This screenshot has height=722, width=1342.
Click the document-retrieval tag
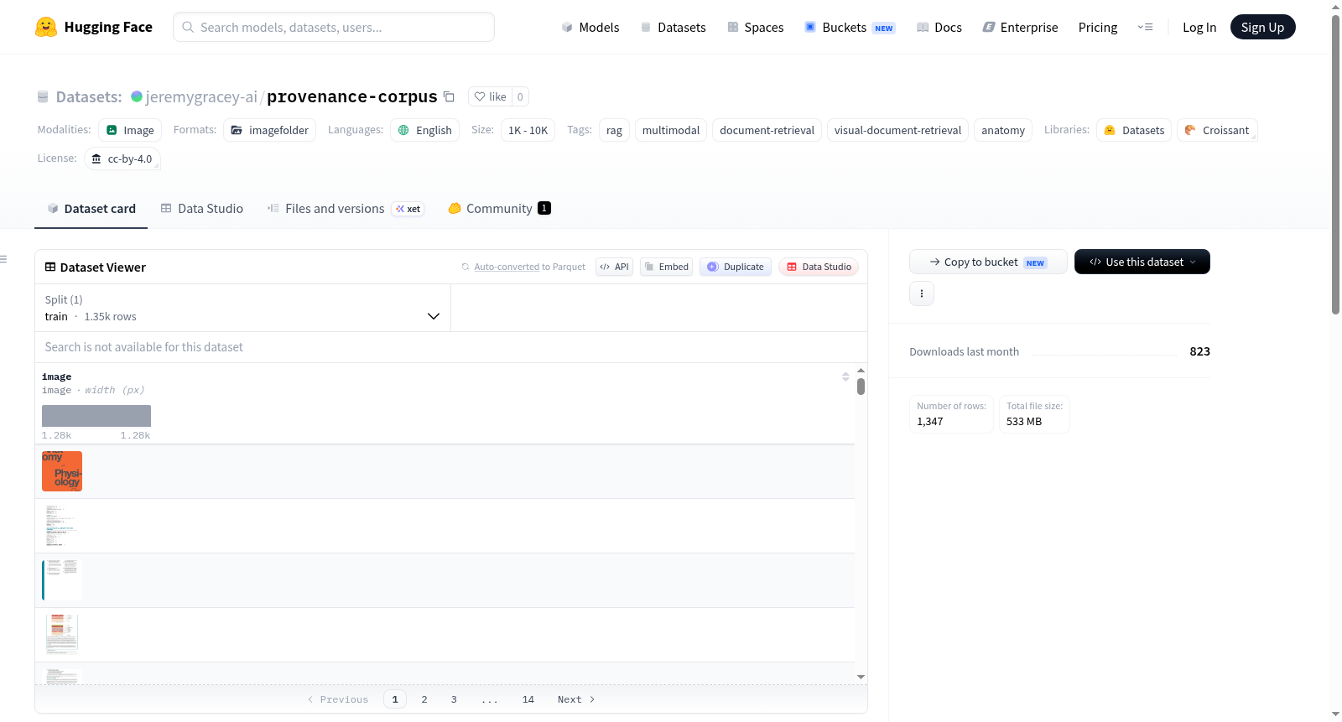point(767,130)
